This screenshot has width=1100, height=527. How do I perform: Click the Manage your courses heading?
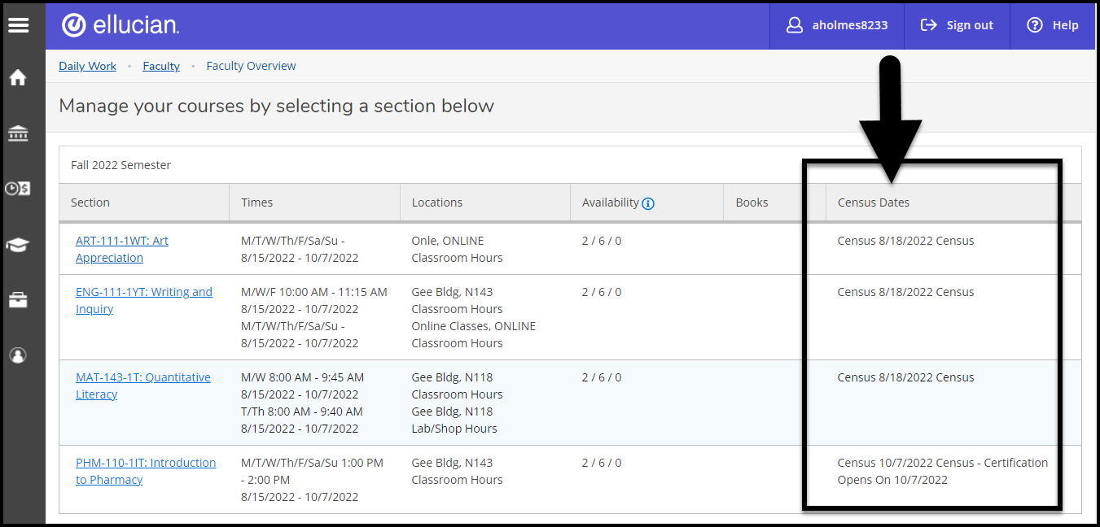point(277,106)
